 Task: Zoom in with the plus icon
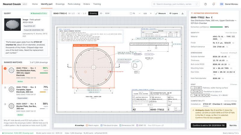point(151,13)
